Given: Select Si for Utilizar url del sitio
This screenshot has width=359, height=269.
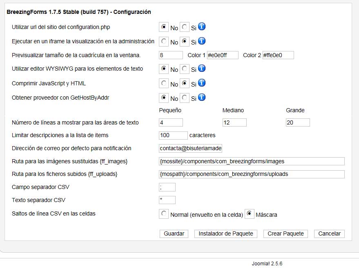Looking at the screenshot, I should tap(185, 27).
